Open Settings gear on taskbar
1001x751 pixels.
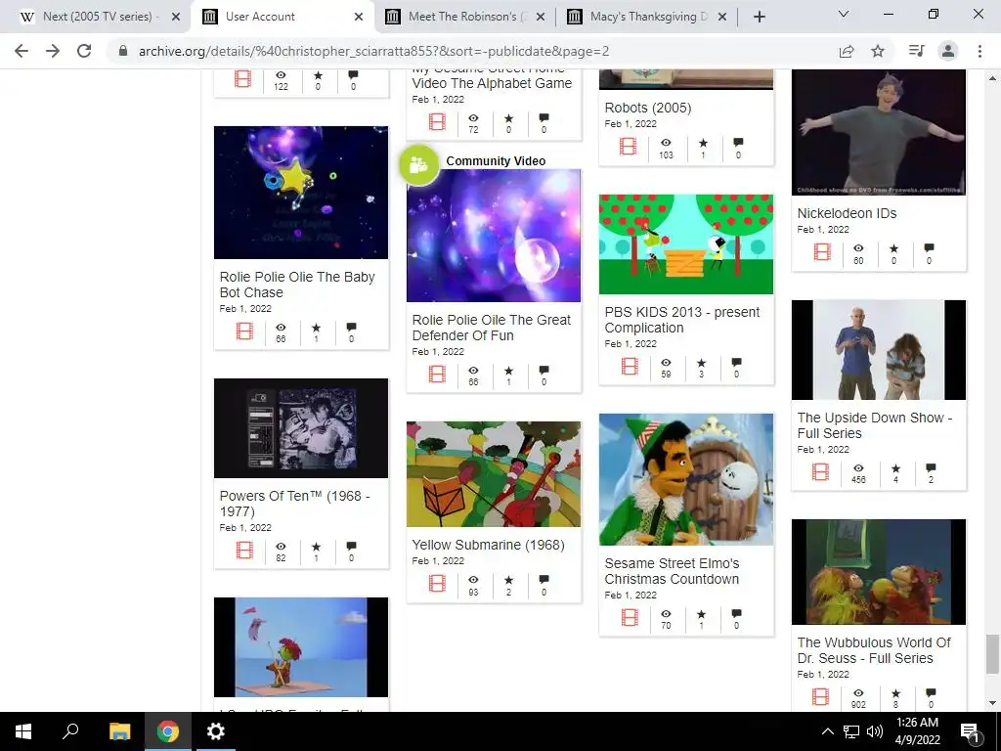coord(216,731)
